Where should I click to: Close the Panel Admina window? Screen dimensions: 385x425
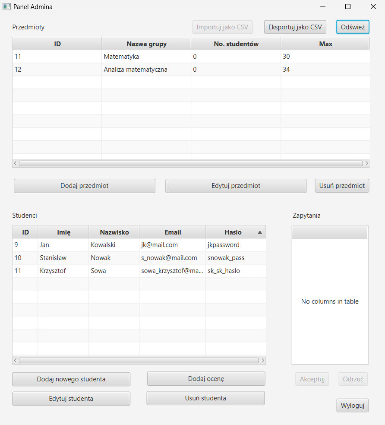coord(373,6)
